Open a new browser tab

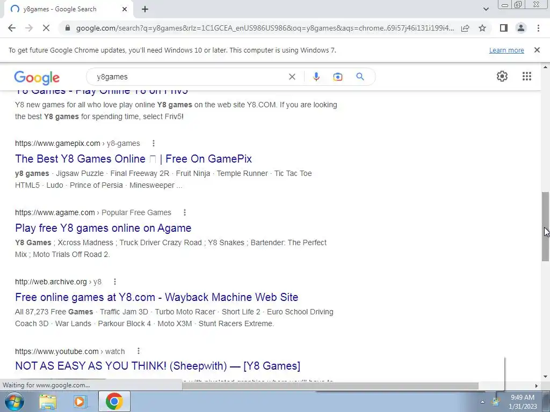(145, 9)
